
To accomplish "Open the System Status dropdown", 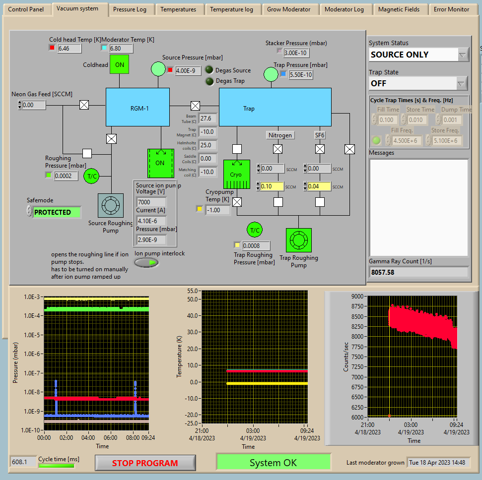I will (463, 55).
